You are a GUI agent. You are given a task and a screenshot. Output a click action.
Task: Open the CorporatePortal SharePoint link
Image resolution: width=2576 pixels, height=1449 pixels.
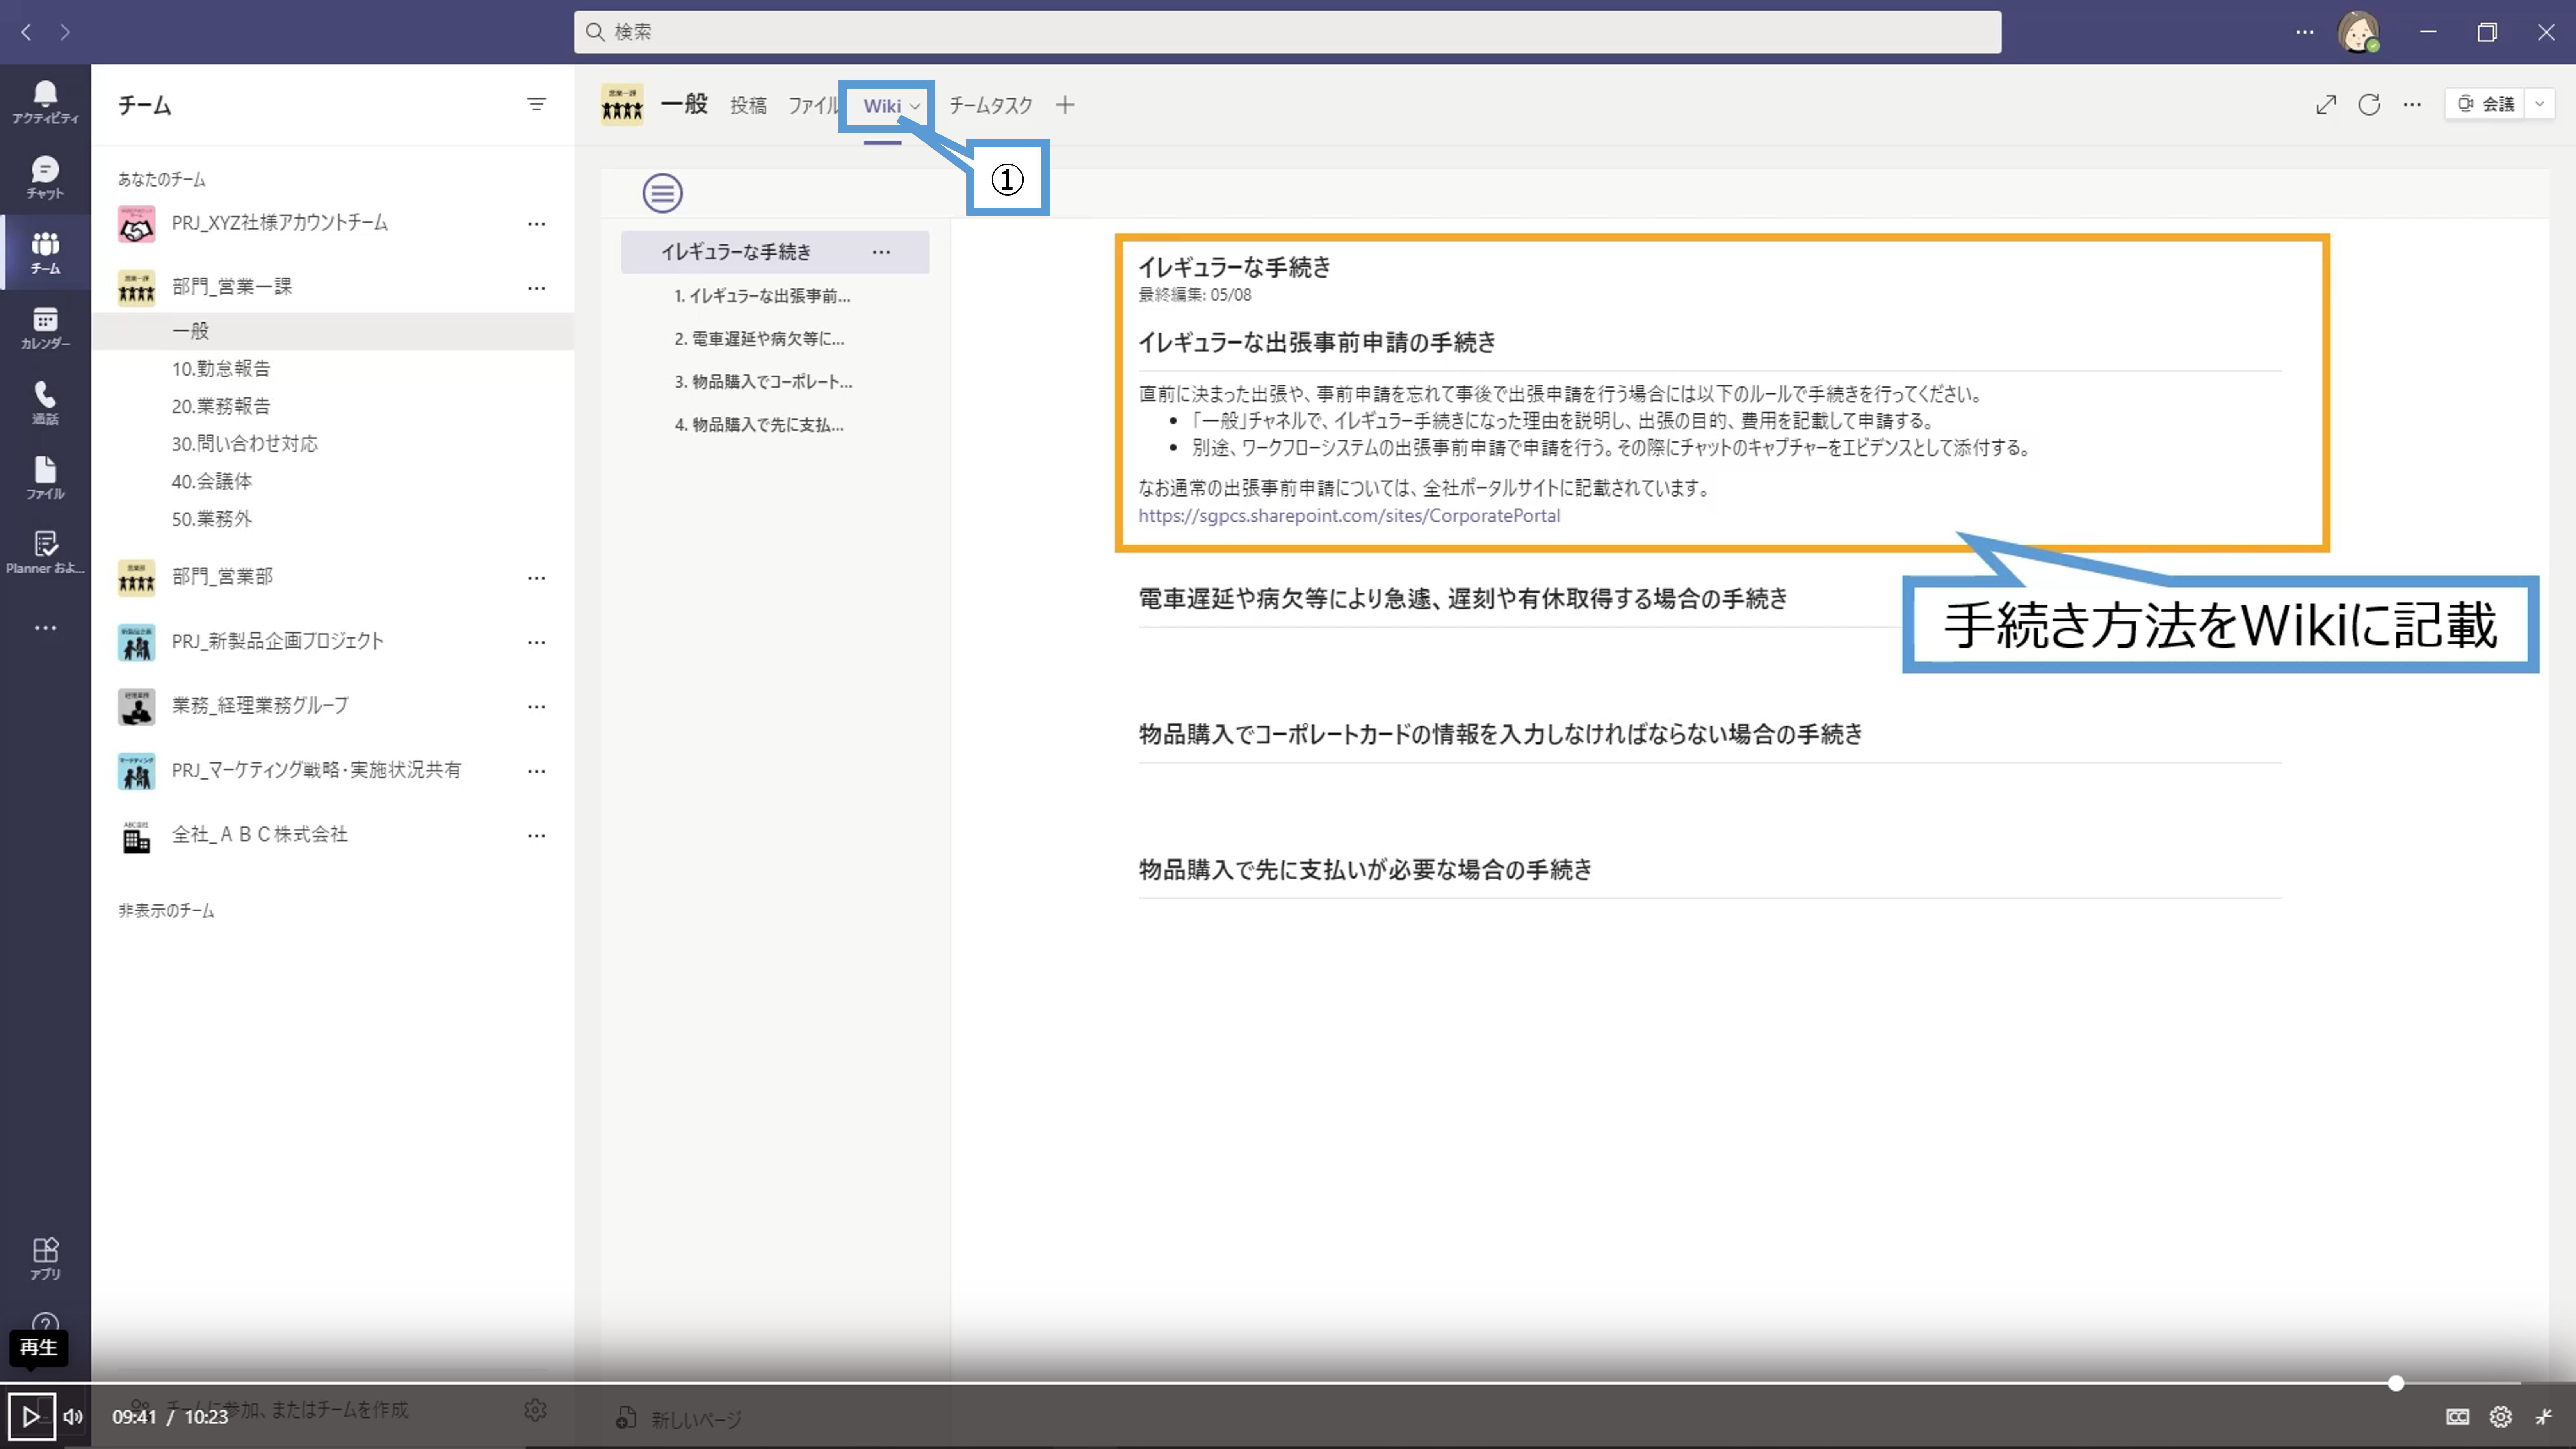(1349, 516)
